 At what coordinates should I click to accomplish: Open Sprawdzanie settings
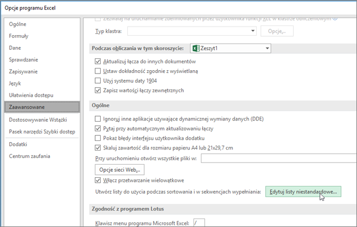tap(23, 59)
